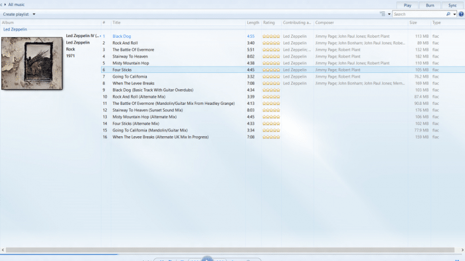The image size is (465, 261).
Task: Open the view options icon
Action: pyautogui.click(x=383, y=14)
